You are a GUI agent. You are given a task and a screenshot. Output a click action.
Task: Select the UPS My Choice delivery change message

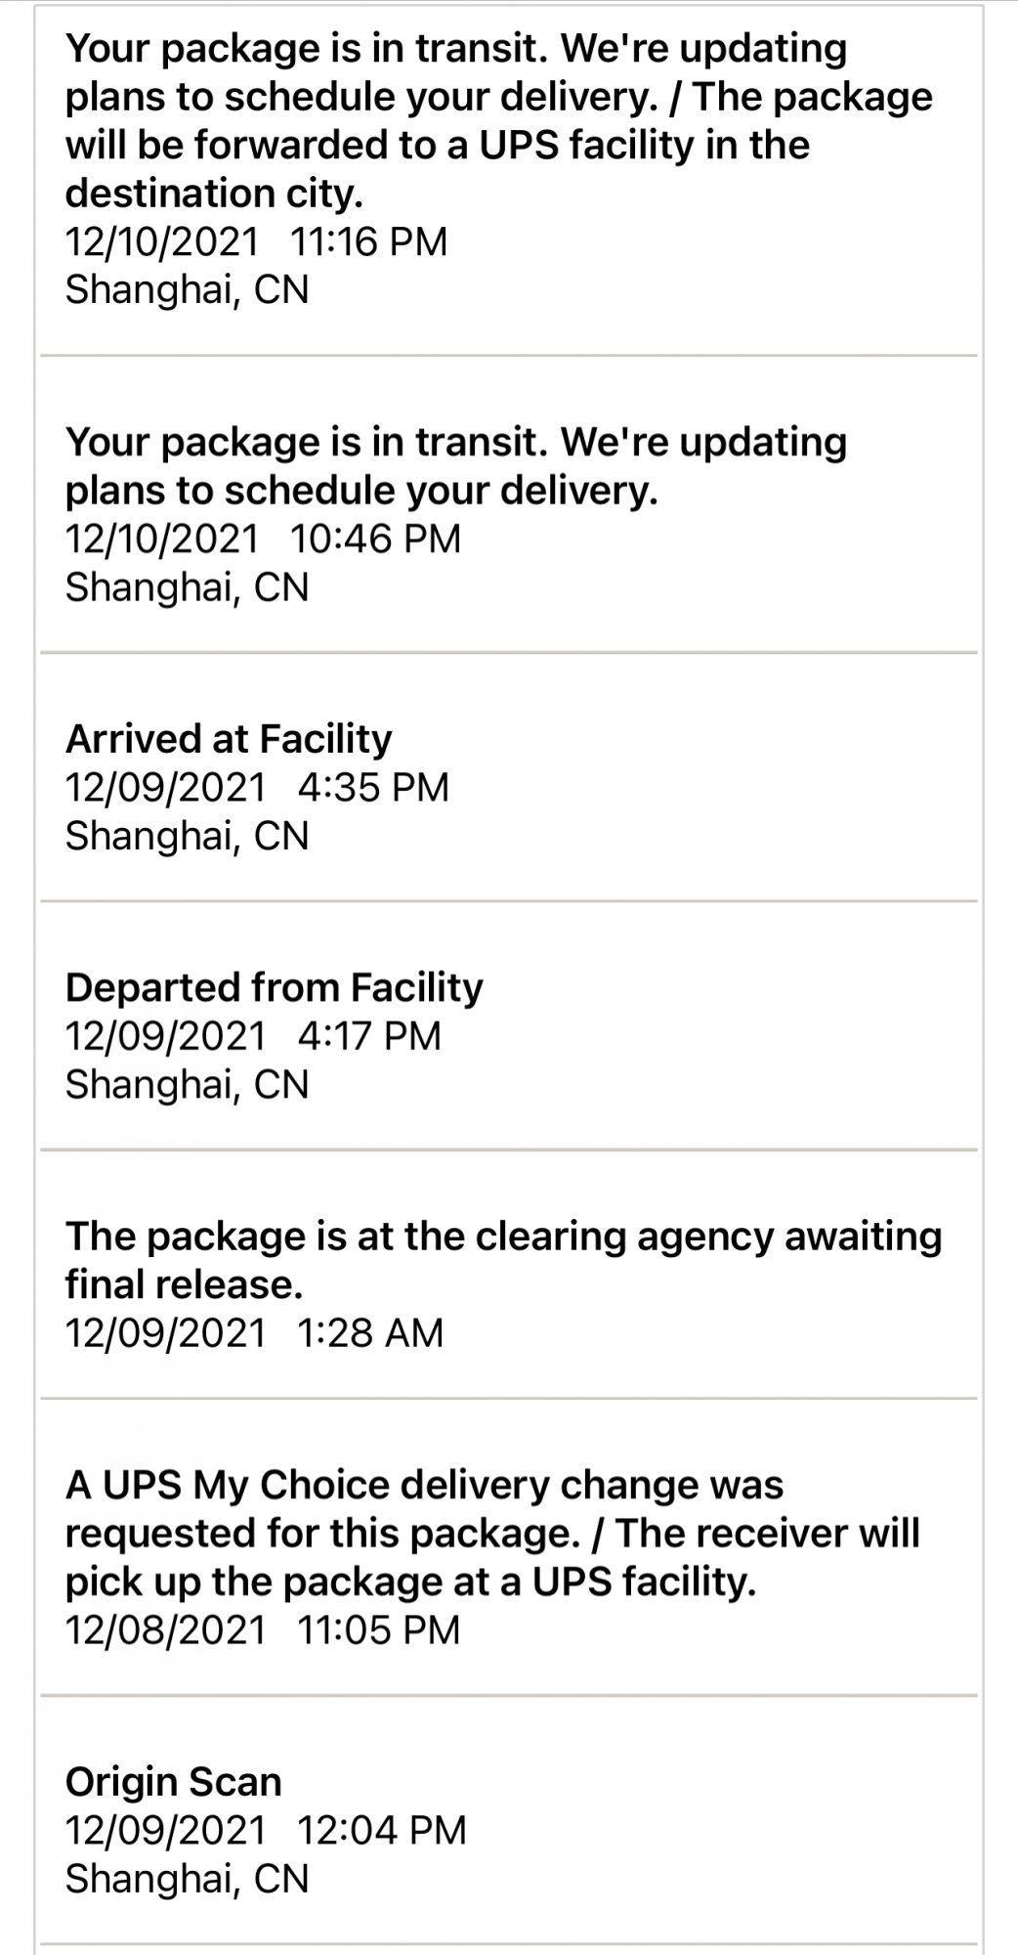(x=492, y=1533)
